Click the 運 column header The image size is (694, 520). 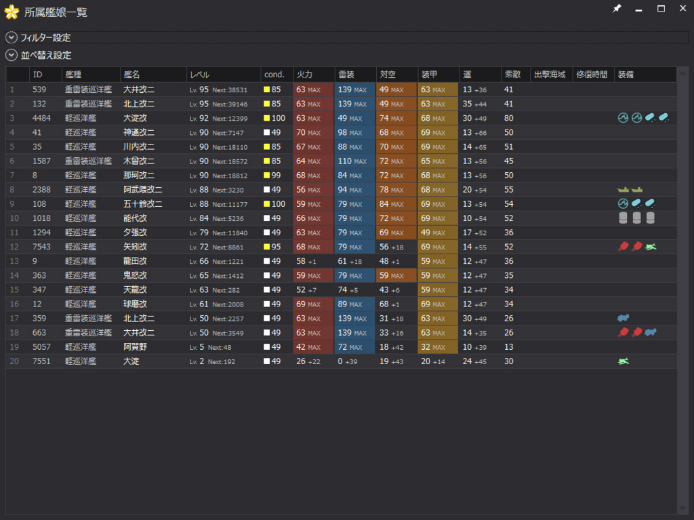480,75
